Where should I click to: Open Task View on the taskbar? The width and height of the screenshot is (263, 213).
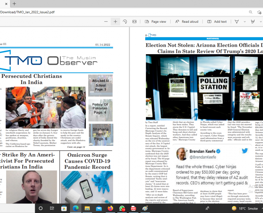tap(52, 208)
